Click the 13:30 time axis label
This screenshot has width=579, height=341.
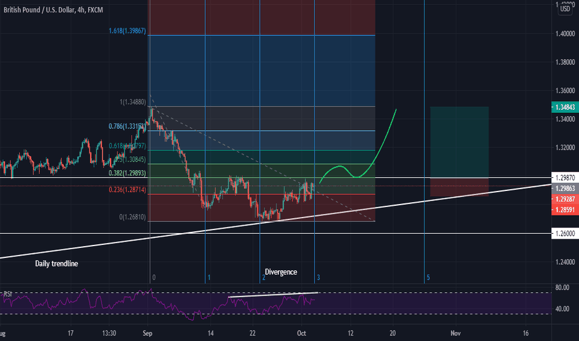point(109,334)
